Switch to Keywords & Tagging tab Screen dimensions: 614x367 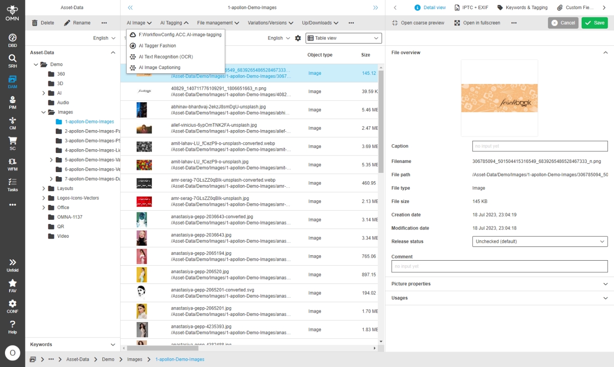522,7
